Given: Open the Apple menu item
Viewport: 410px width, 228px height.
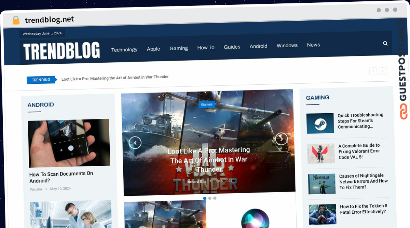Looking at the screenshot, I should (x=153, y=49).
